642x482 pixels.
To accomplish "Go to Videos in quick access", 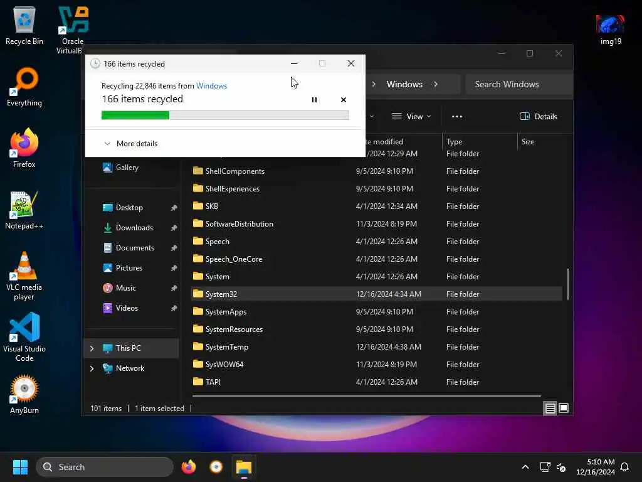I will click(127, 308).
